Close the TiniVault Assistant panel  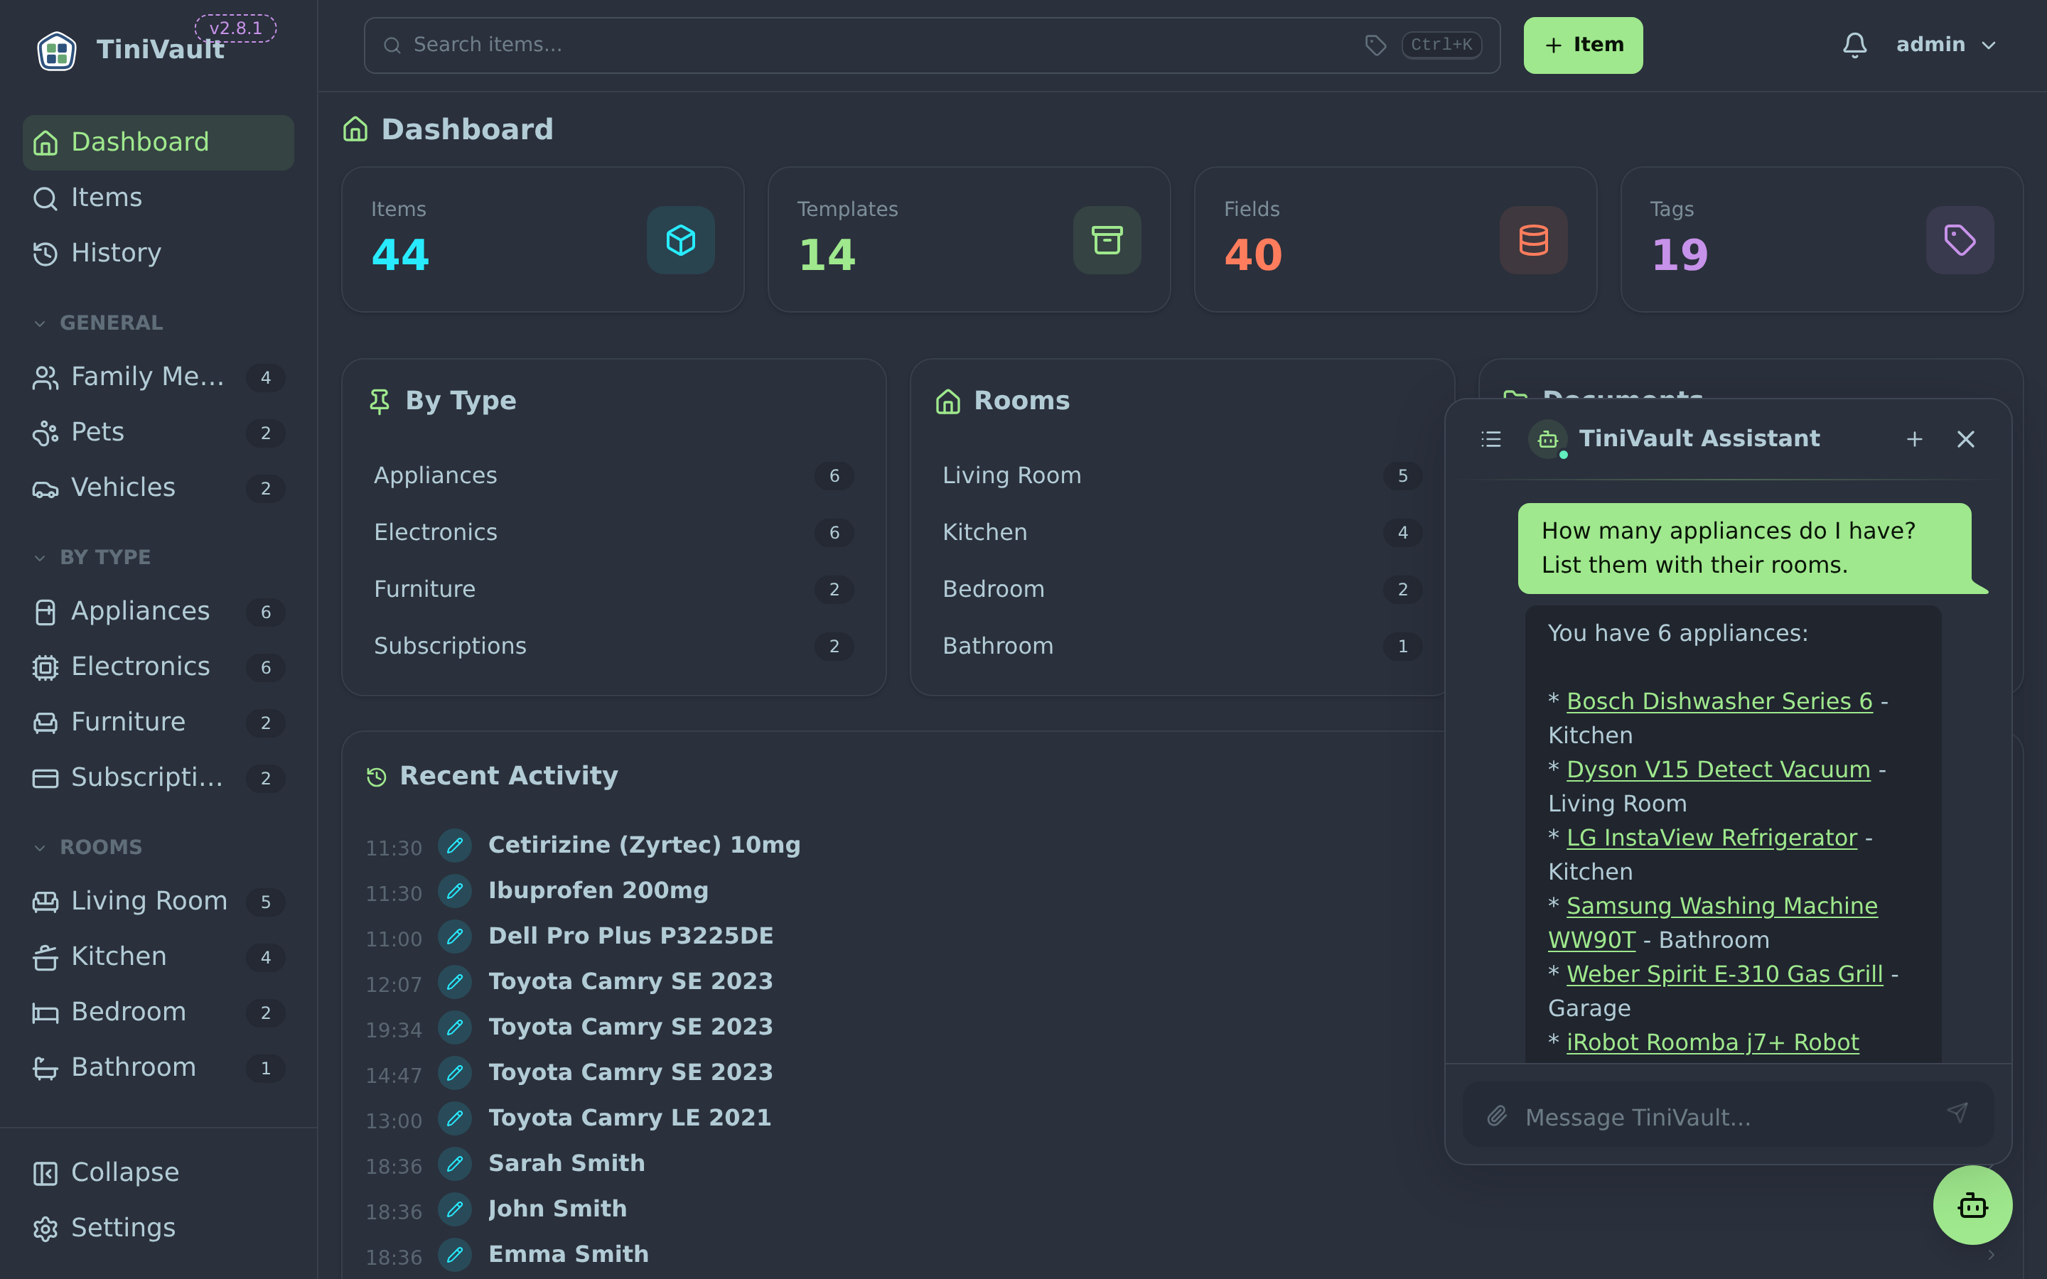coord(1965,439)
